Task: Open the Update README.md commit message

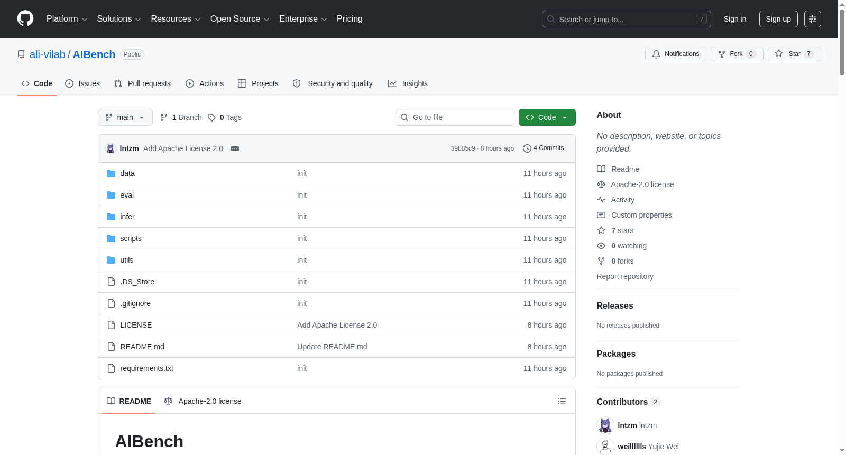Action: pyautogui.click(x=332, y=347)
